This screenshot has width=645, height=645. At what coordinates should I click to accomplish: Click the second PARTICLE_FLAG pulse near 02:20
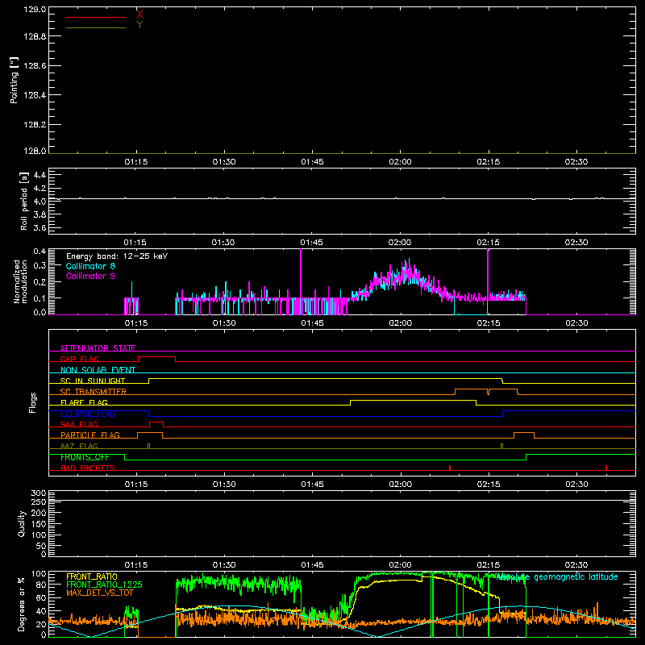click(524, 433)
